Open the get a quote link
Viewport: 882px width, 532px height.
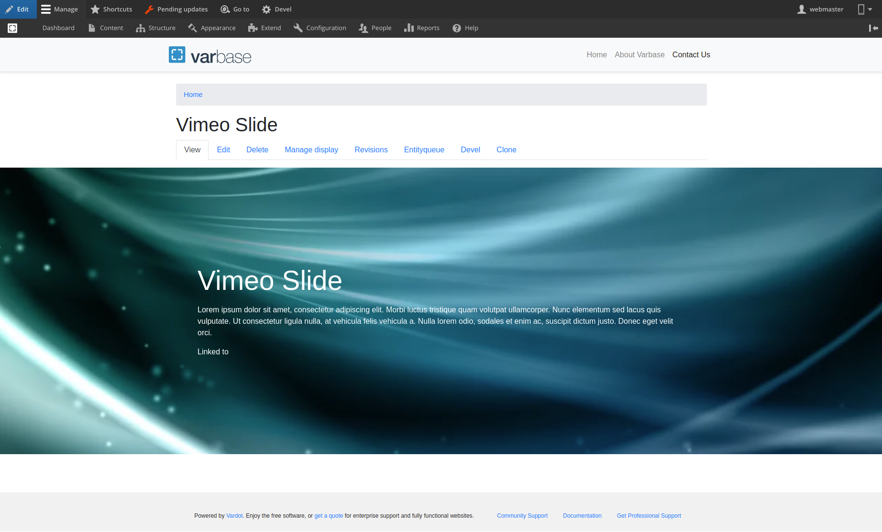[x=329, y=516]
